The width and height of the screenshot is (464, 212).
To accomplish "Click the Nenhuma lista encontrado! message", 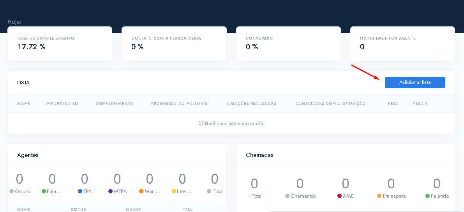I will (x=235, y=123).
